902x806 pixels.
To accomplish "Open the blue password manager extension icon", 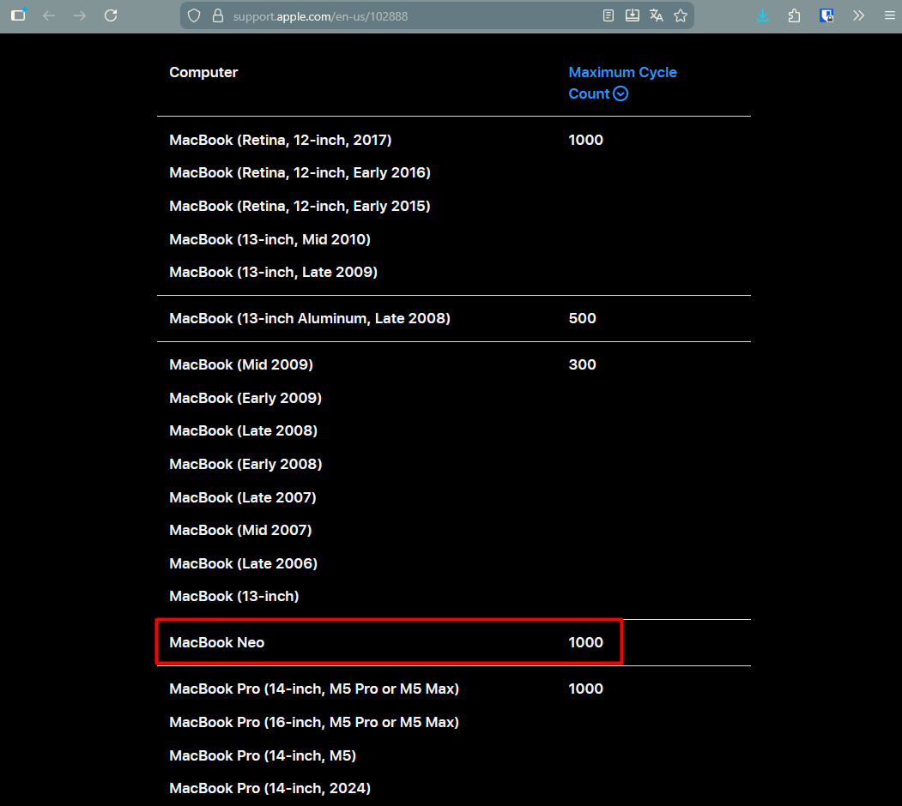I will point(826,15).
